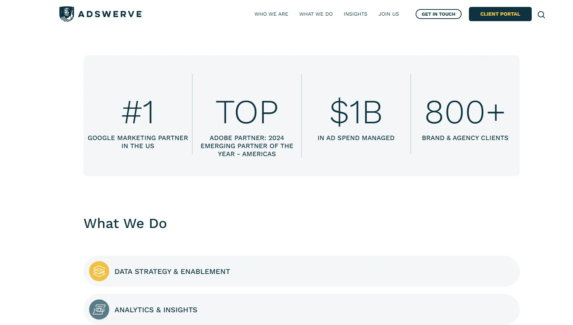
Task: Click the Analytics & Insights round icon
Action: point(99,309)
